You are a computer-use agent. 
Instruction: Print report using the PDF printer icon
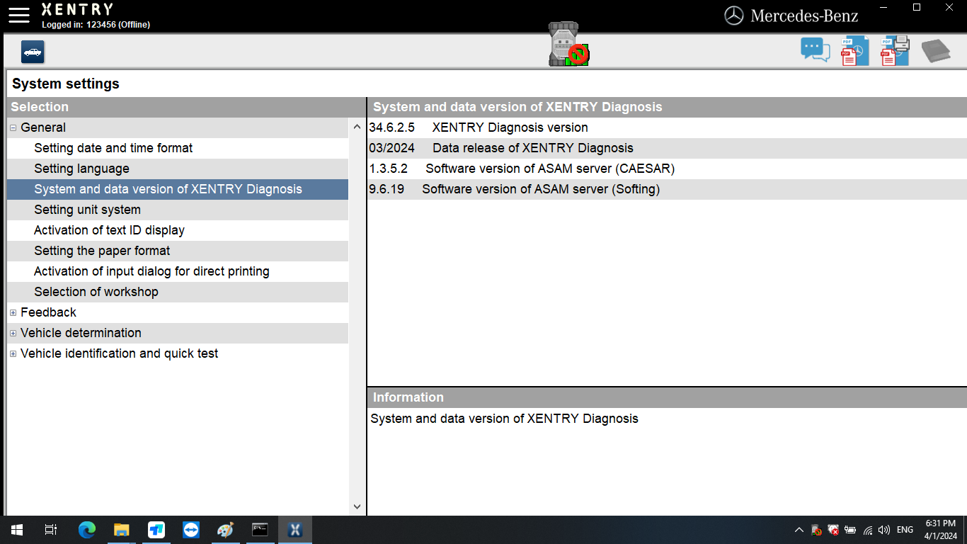(894, 50)
